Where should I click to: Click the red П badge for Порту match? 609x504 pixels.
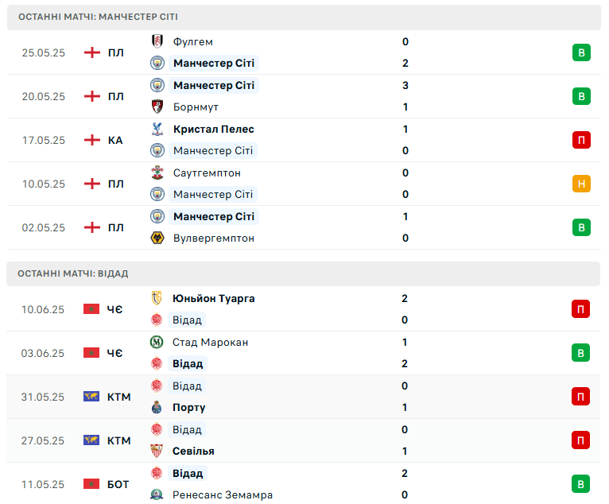[580, 397]
